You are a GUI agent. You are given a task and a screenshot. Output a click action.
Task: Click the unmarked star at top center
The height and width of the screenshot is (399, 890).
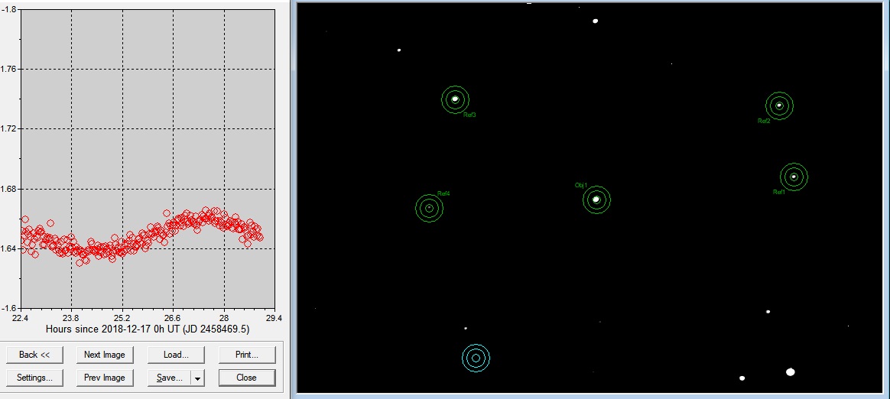[595, 21]
